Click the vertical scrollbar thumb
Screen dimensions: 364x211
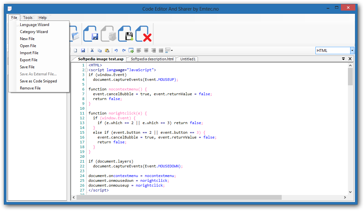pyautogui.click(x=350, y=77)
